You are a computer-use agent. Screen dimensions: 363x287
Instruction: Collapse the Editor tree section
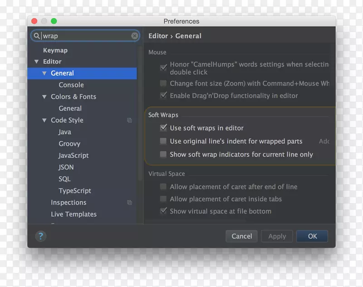pyautogui.click(x=36, y=62)
